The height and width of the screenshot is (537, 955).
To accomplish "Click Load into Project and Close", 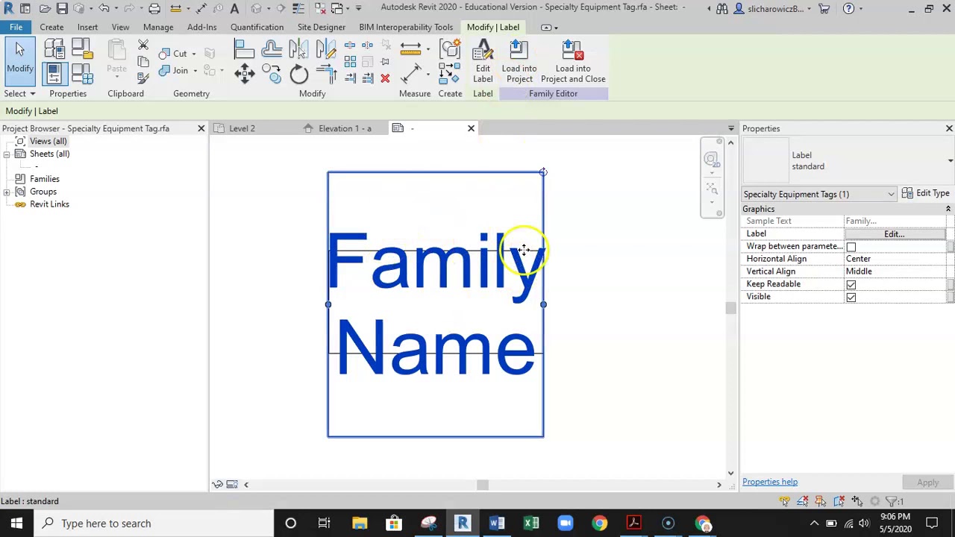I will [573, 62].
